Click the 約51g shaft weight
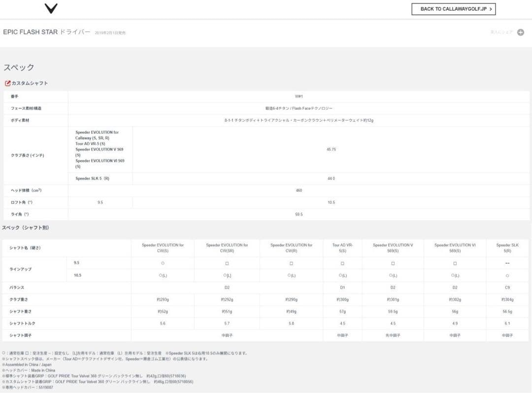 click(227, 312)
